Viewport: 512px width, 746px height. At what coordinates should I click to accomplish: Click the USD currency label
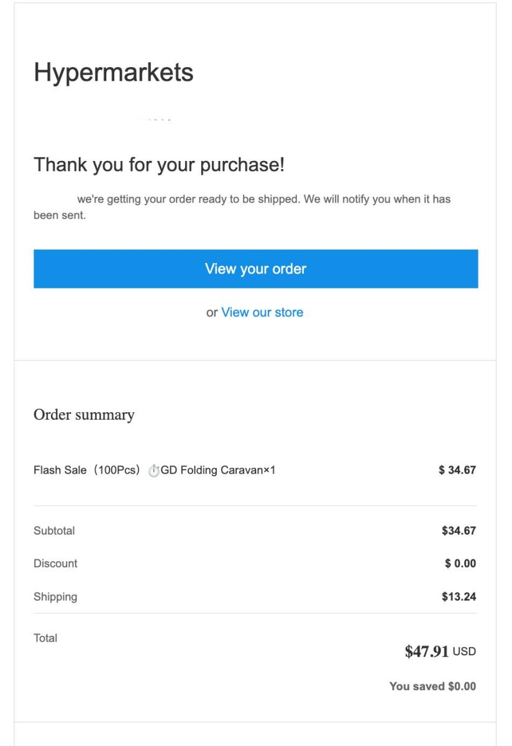(464, 652)
